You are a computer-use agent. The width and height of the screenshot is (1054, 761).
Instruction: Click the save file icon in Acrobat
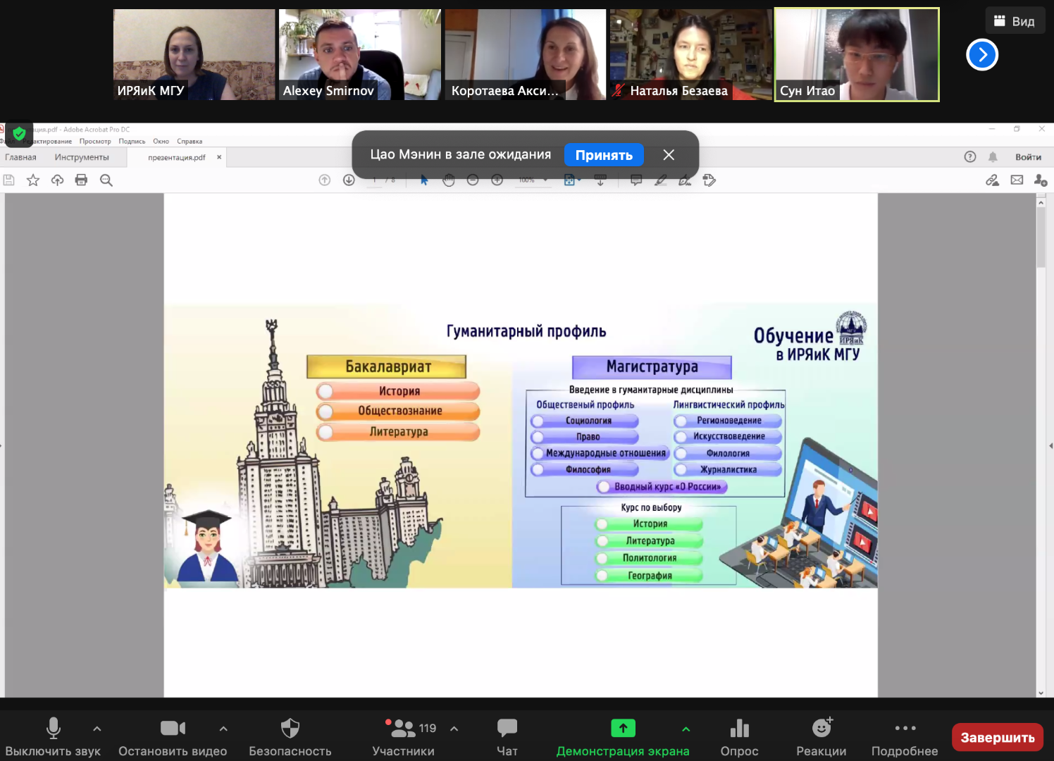(x=8, y=180)
